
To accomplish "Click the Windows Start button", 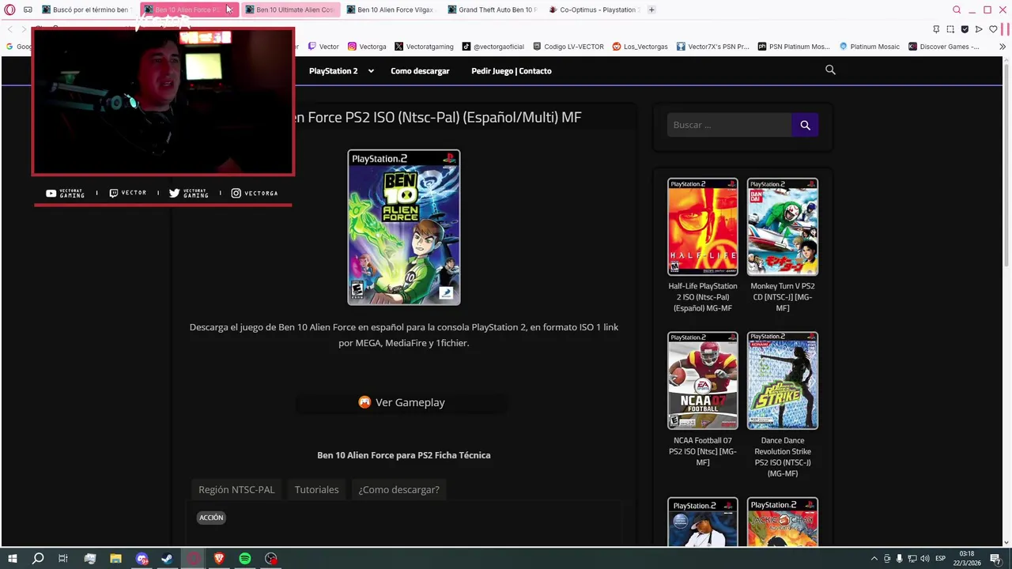I will coord(12,559).
